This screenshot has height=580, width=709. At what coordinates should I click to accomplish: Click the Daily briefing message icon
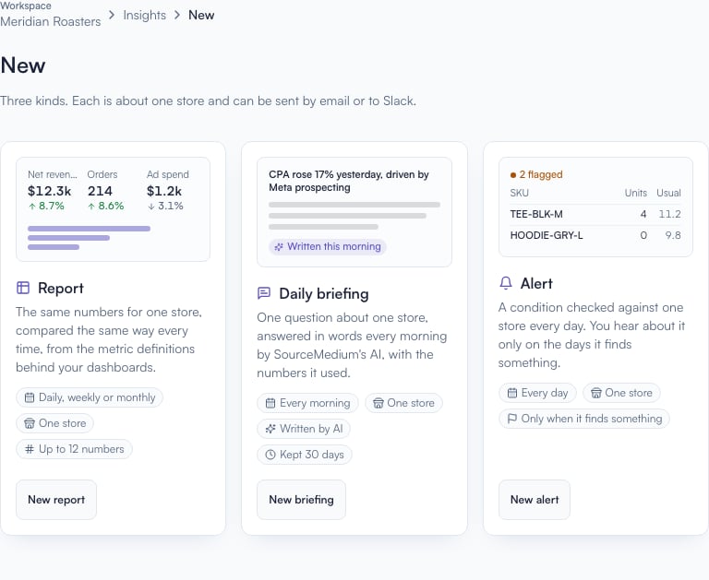click(x=264, y=293)
